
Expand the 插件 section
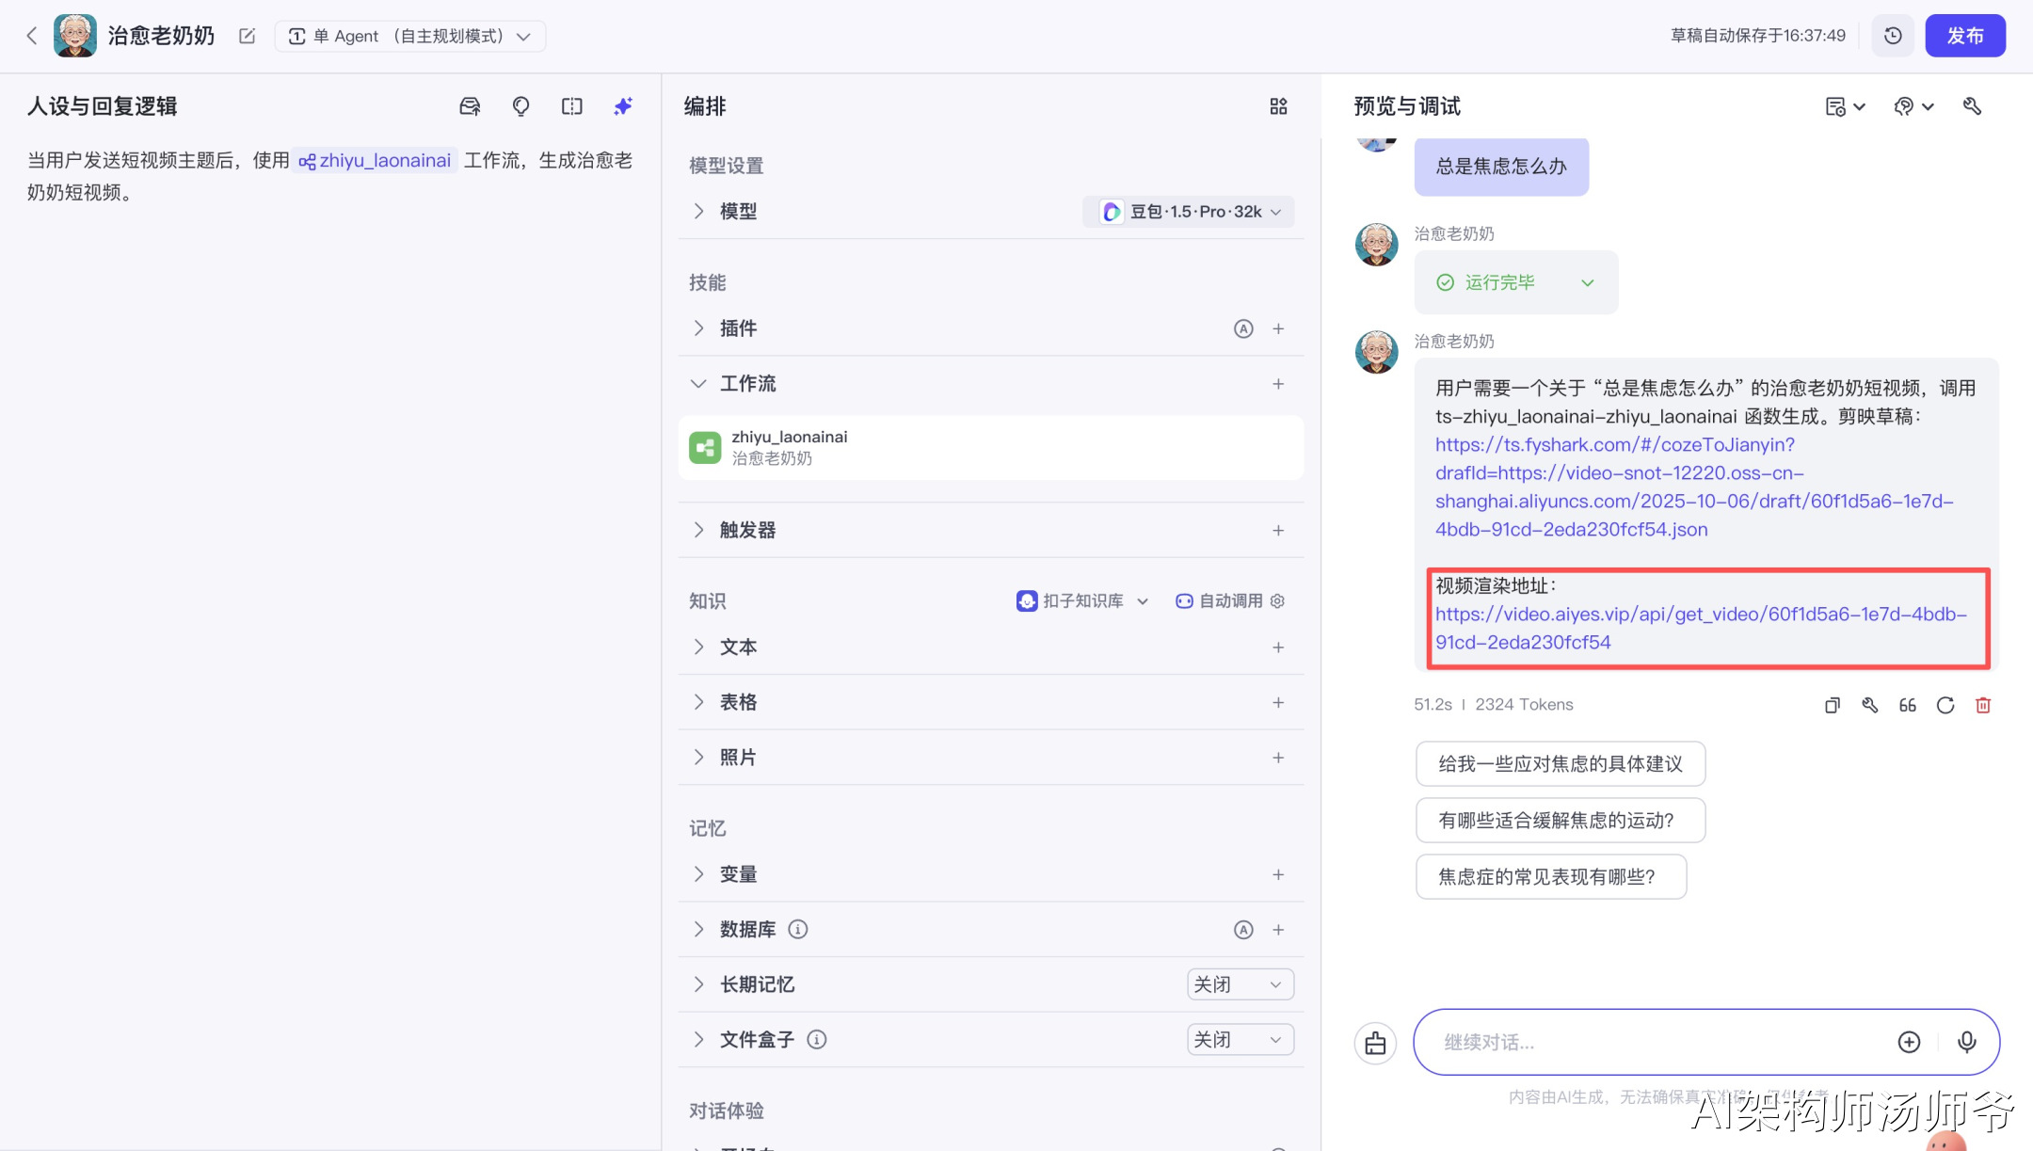coord(698,328)
